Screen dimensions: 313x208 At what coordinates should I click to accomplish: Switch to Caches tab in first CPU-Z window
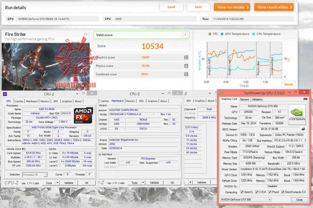pos(19,101)
